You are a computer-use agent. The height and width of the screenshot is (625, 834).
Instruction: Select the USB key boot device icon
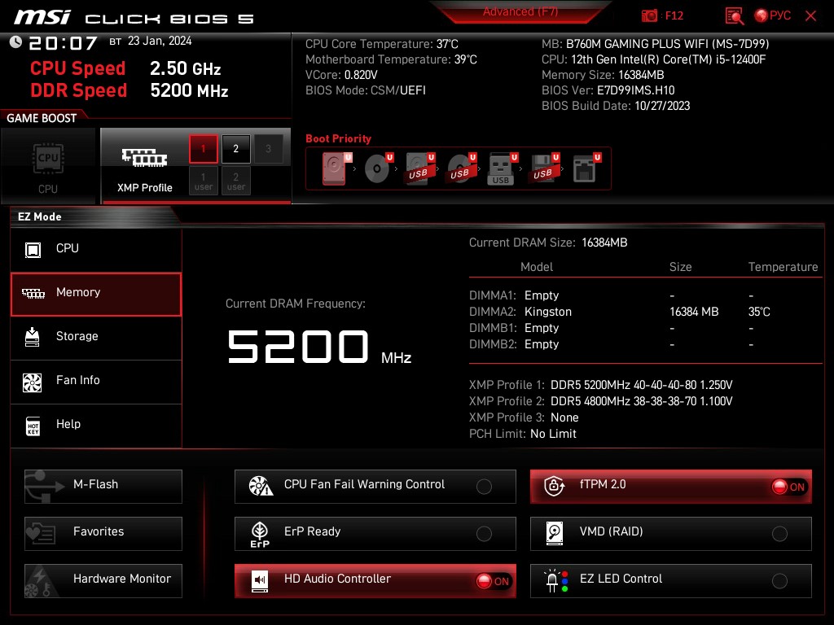[502, 168]
